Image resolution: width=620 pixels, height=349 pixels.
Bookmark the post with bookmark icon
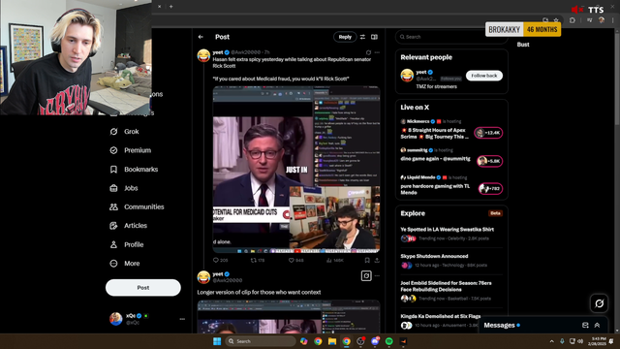pyautogui.click(x=367, y=260)
